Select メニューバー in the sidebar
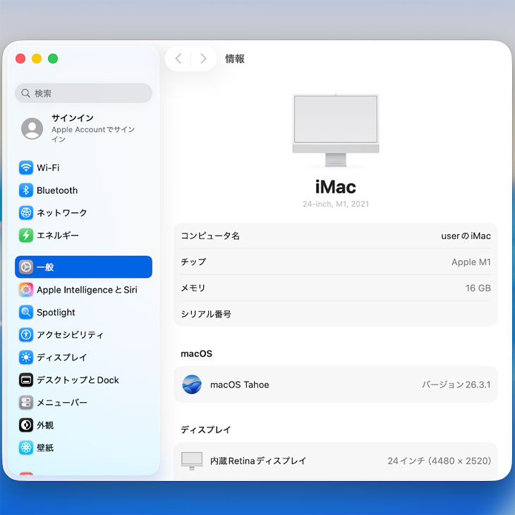 click(62, 403)
